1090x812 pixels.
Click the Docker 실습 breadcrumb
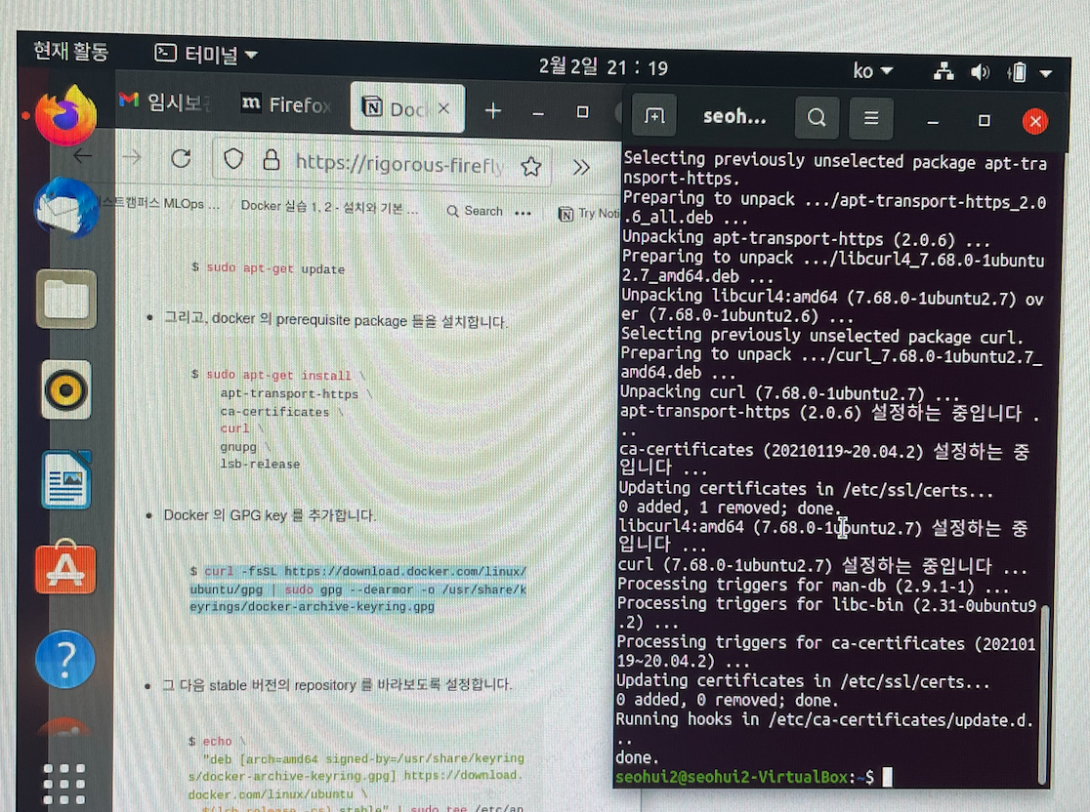[329, 206]
